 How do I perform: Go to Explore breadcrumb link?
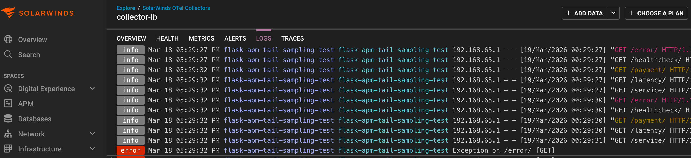tap(126, 8)
